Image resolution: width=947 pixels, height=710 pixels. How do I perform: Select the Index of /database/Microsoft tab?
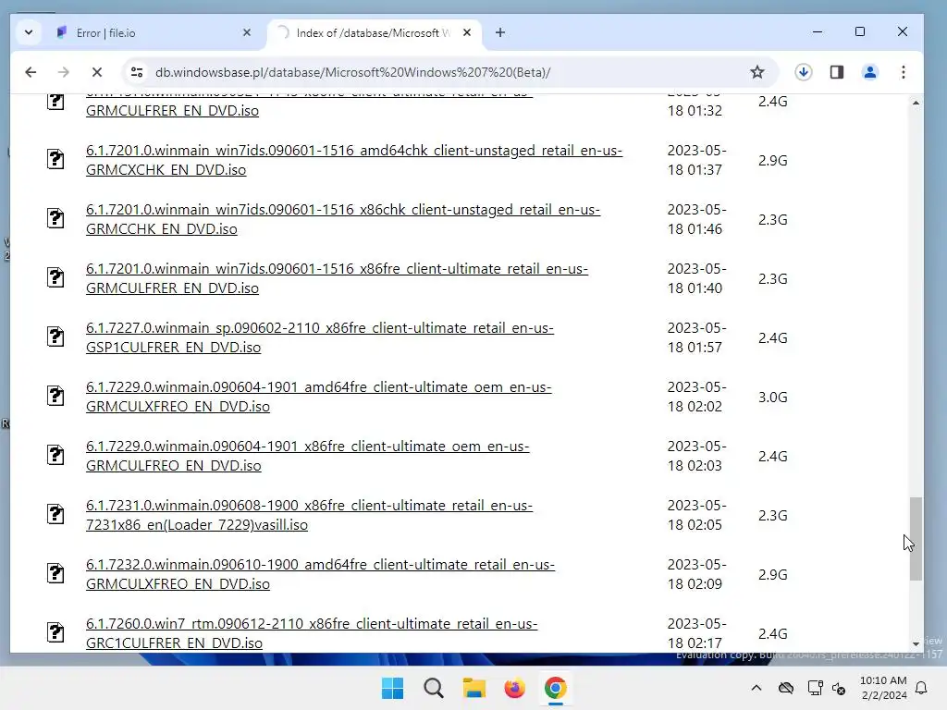[374, 32]
